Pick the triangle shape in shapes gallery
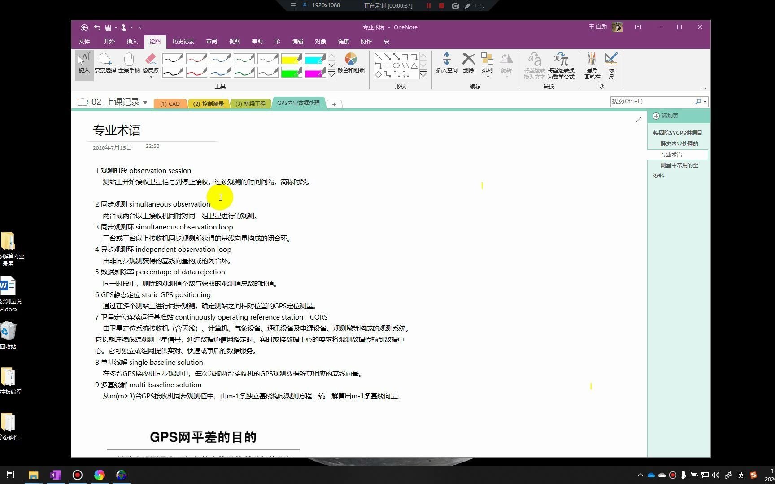The height and width of the screenshot is (484, 775). 414,65
